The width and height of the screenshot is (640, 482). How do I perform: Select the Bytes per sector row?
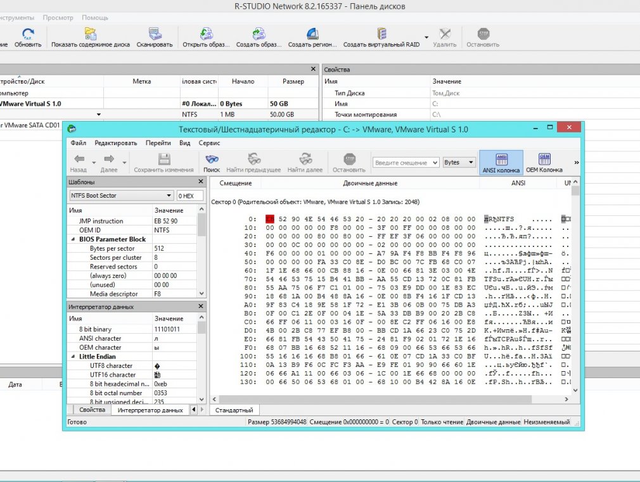(x=132, y=248)
